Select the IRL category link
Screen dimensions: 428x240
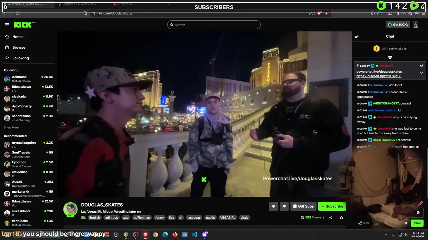83,218
